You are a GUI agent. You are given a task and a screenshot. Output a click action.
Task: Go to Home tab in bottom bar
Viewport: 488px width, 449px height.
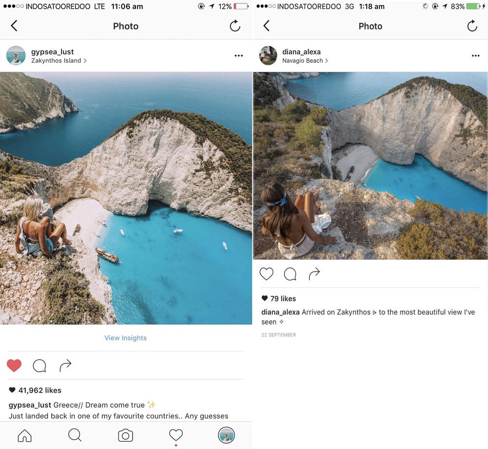point(25,435)
